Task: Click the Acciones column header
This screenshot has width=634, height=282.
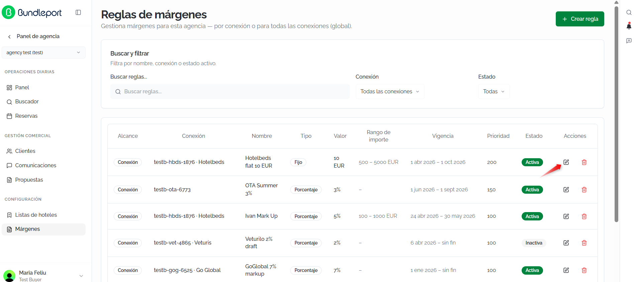Action: [575, 136]
